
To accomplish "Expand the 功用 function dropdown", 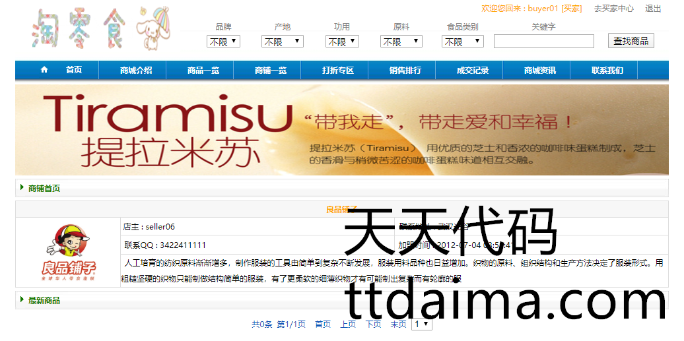I will tap(342, 42).
